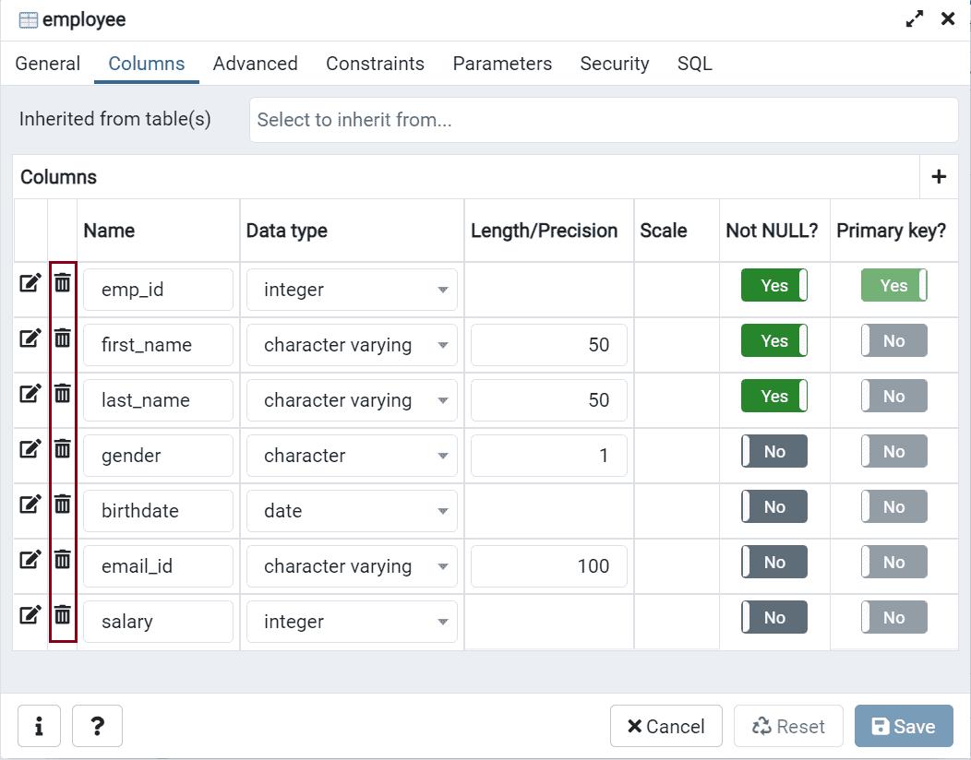Add a new column with plus icon
The height and width of the screenshot is (760, 971).
(x=939, y=177)
